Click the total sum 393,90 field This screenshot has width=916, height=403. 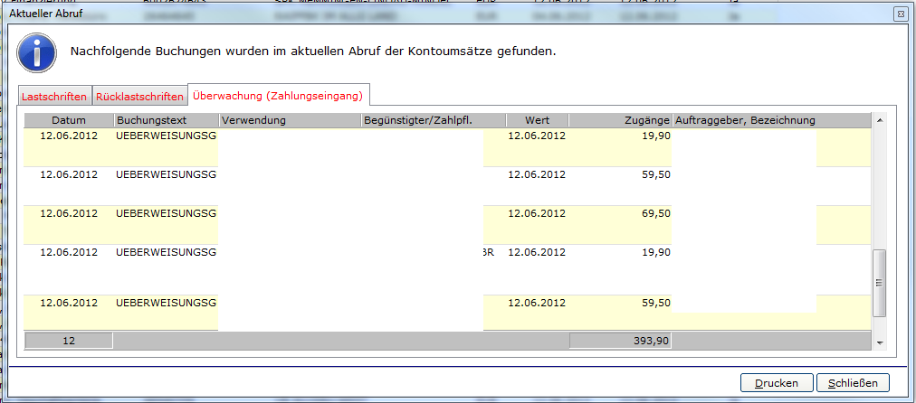coord(620,341)
